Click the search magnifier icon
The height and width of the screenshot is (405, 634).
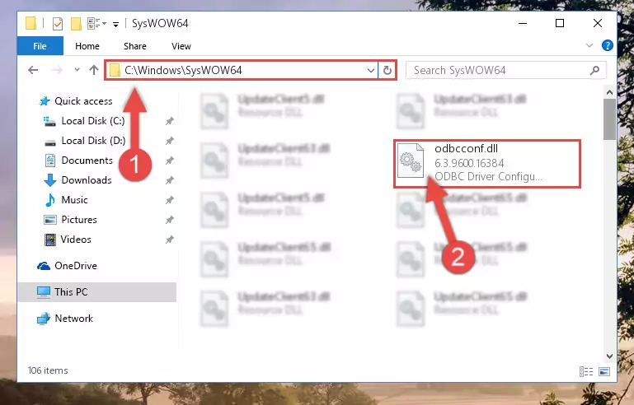tap(594, 71)
